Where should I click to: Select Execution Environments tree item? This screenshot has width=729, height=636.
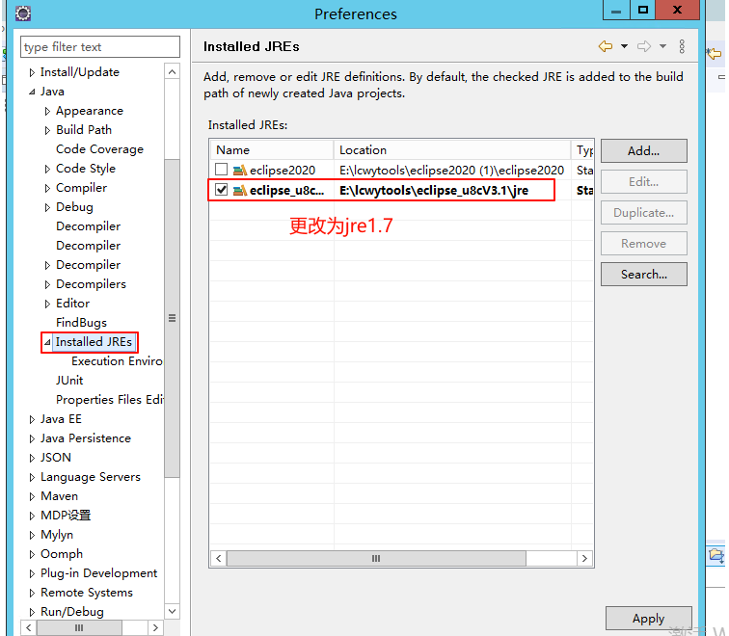(117, 361)
